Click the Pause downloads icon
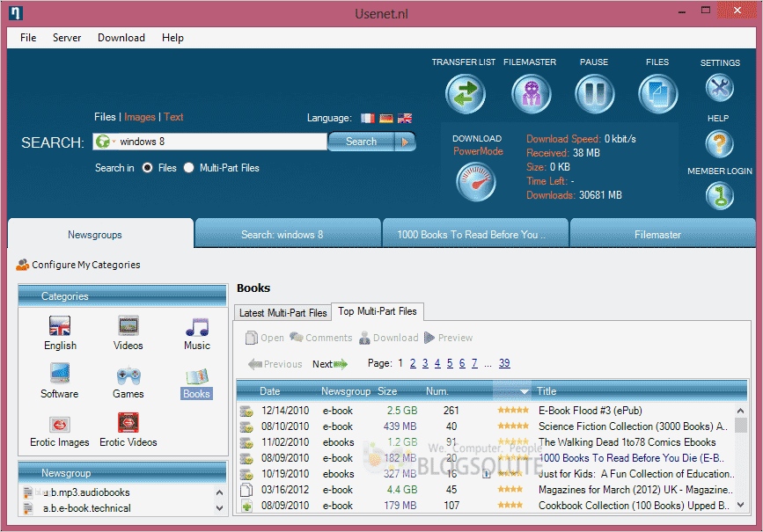The image size is (763, 532). 594,93
